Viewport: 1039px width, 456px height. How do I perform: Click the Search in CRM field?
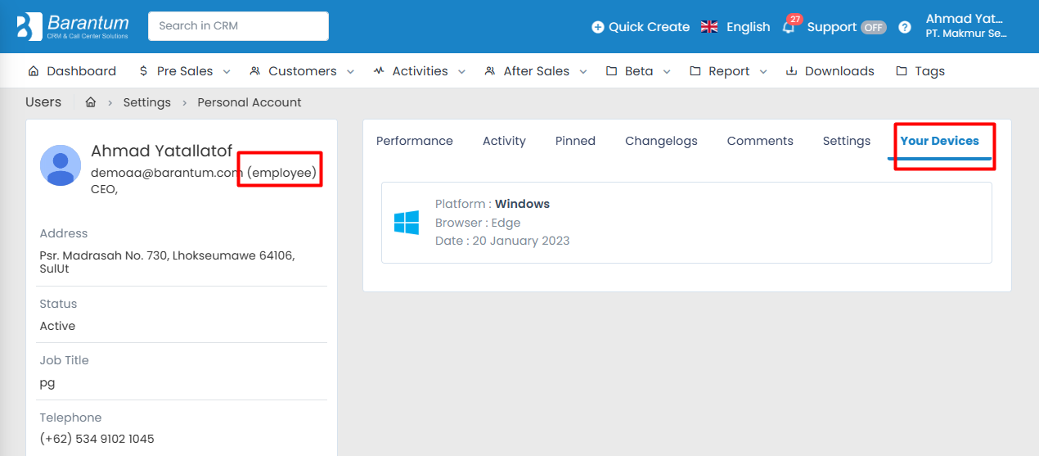pyautogui.click(x=238, y=26)
